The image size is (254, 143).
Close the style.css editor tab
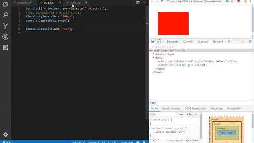(x=86, y=3)
